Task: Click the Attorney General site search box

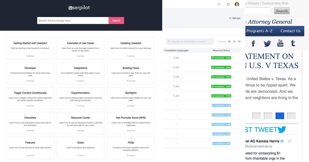Action: pyautogui.click(x=257, y=11)
